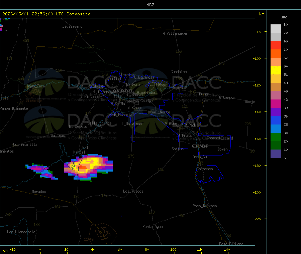The image size is (301, 254).
Task: Click the Carmensa location label
Action: [x=205, y=169]
